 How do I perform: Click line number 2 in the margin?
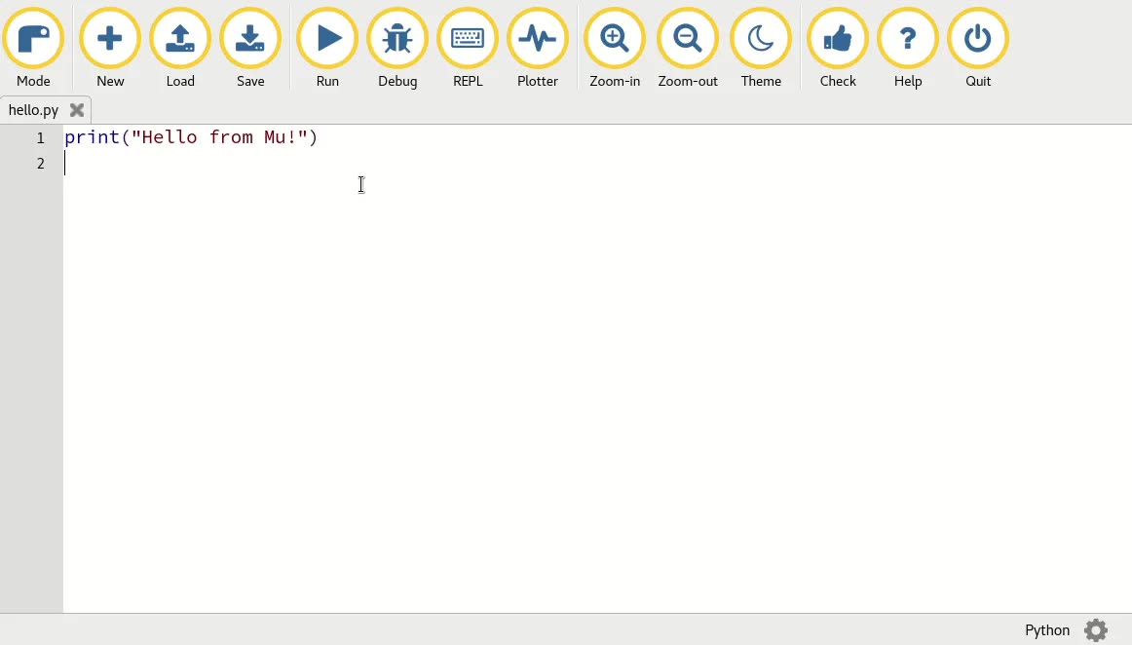(x=41, y=164)
